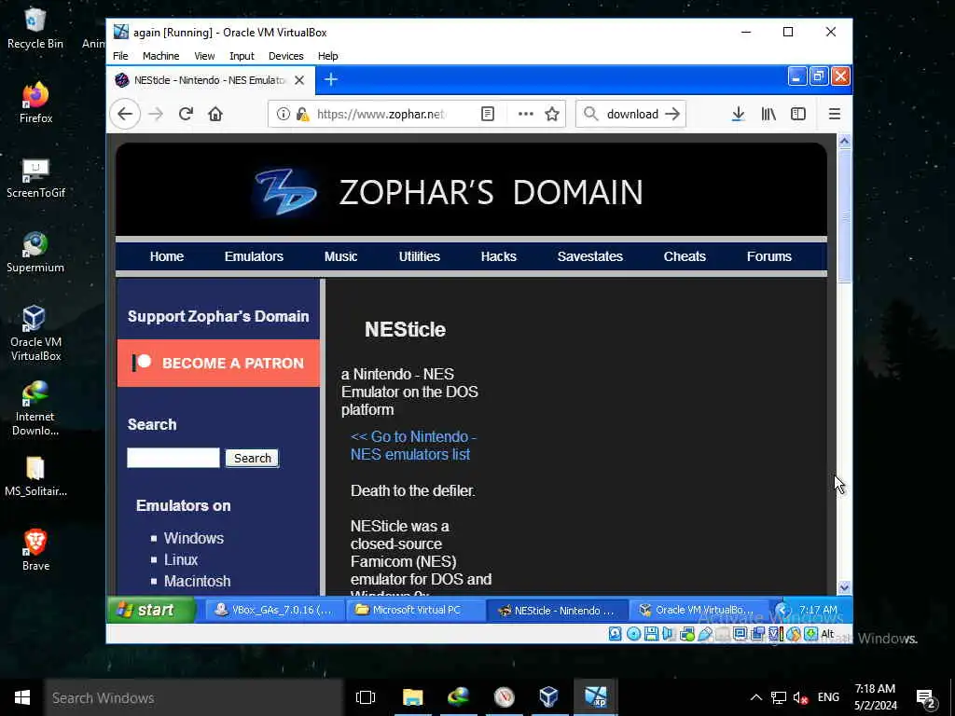The width and height of the screenshot is (955, 716).
Task: Go back using Firefox back arrow
Action: pos(125,114)
